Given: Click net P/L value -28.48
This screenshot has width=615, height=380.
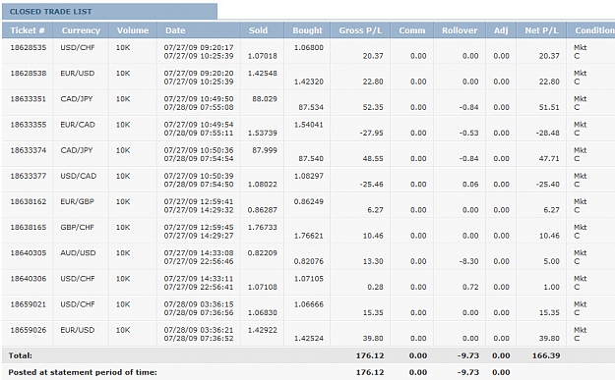Looking at the screenshot, I should [547, 134].
